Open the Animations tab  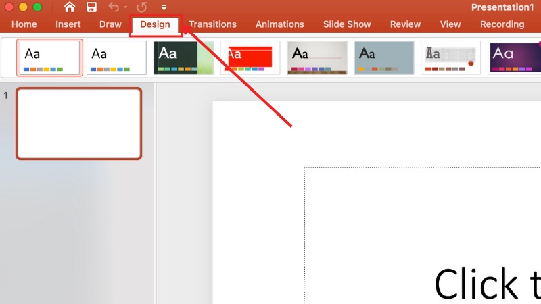280,24
